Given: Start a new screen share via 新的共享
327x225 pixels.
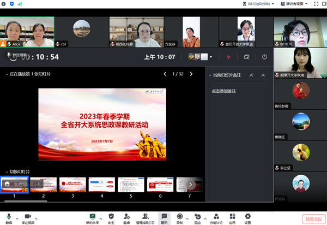Looking at the screenshot, I should click(93, 218).
